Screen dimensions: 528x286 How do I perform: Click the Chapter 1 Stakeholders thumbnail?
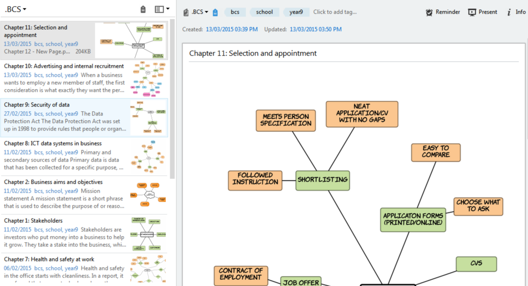(x=148, y=234)
